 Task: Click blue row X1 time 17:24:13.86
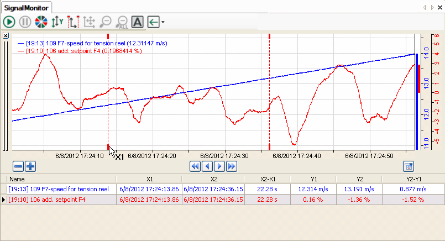149,189
